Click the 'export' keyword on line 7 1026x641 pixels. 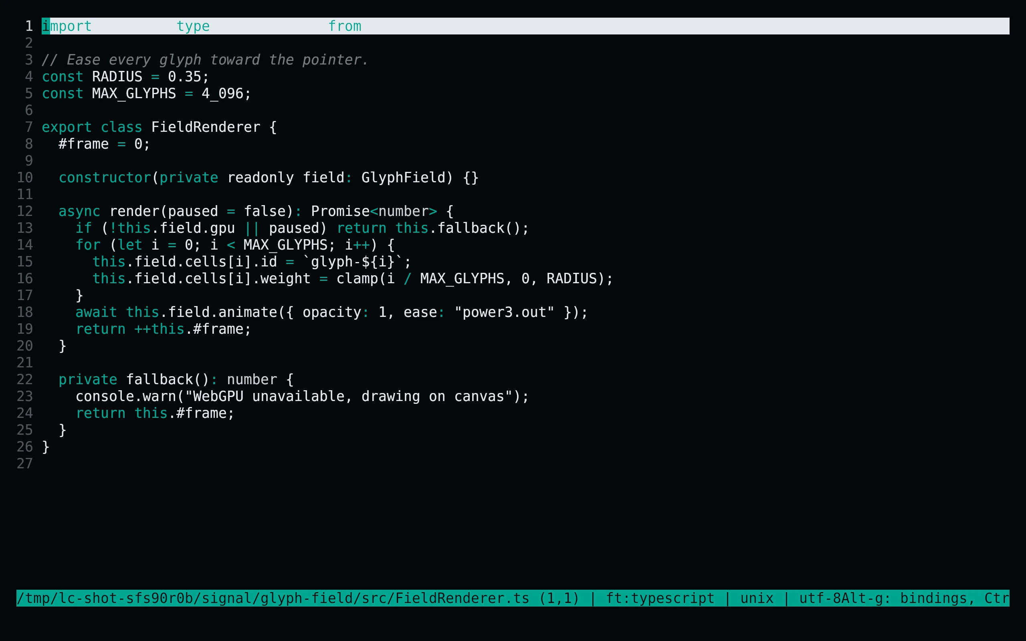point(67,127)
